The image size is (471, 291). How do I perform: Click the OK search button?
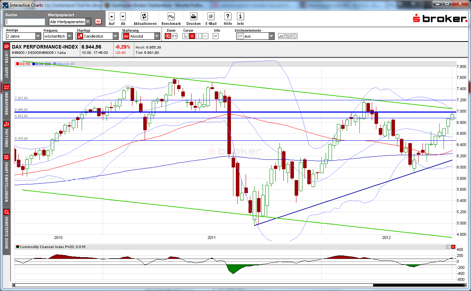[99, 22]
